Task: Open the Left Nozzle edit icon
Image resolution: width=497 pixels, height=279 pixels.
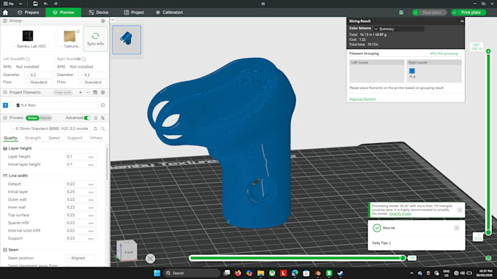Action: click(x=28, y=59)
